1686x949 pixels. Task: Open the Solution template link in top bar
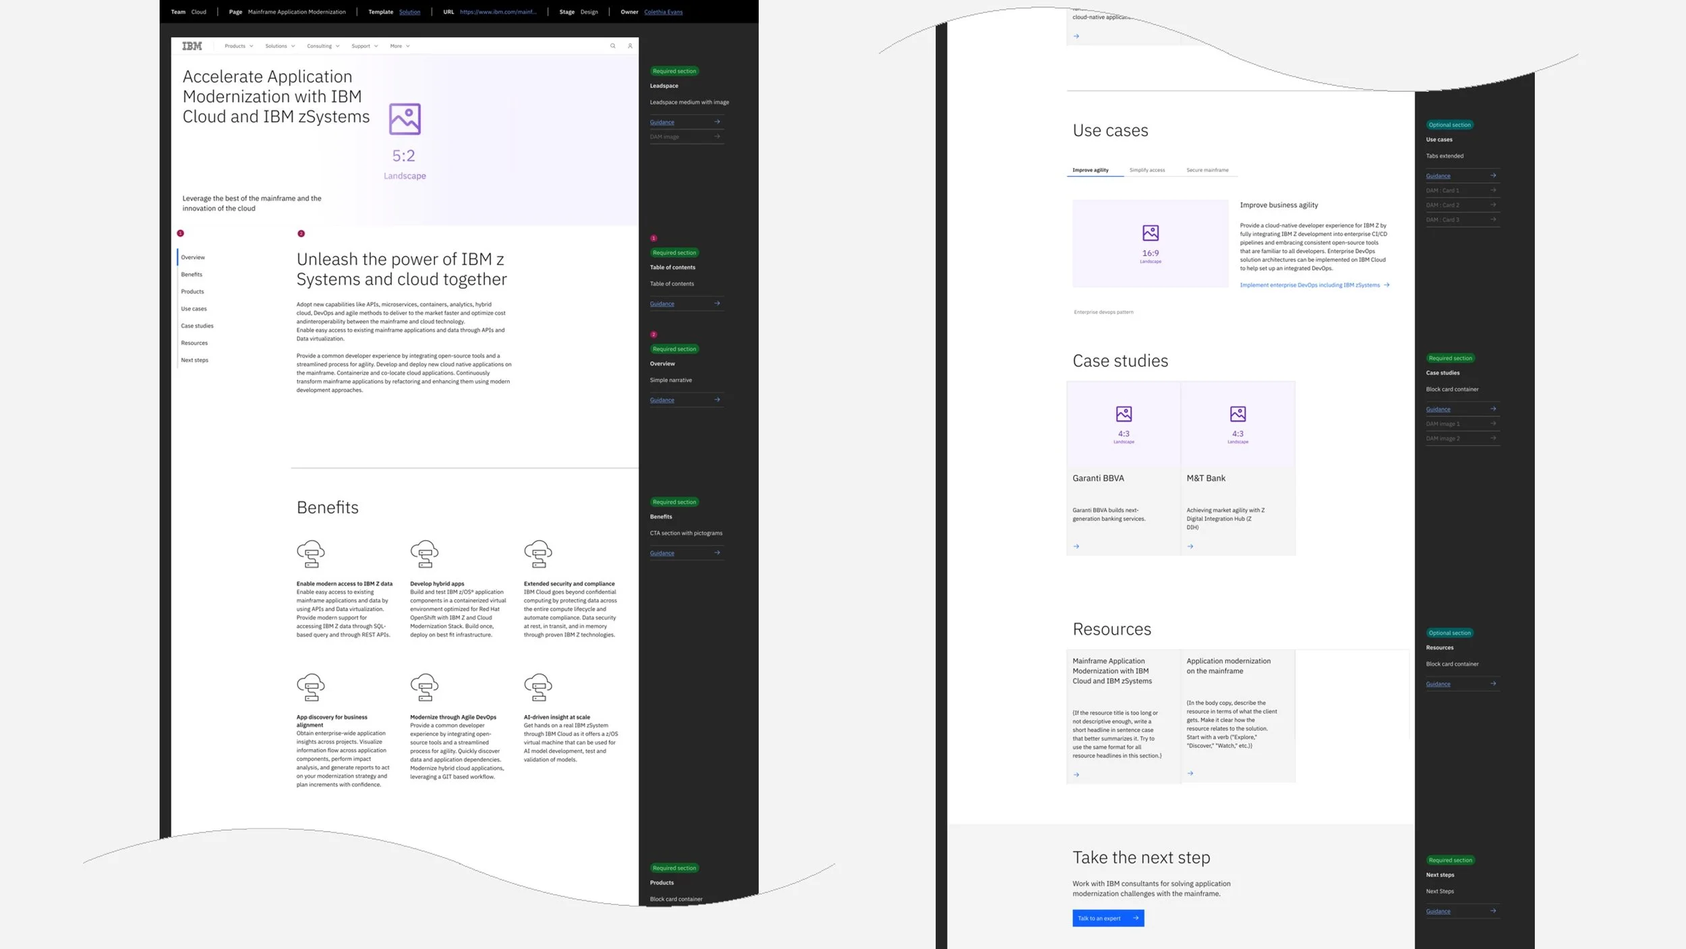pyautogui.click(x=409, y=11)
